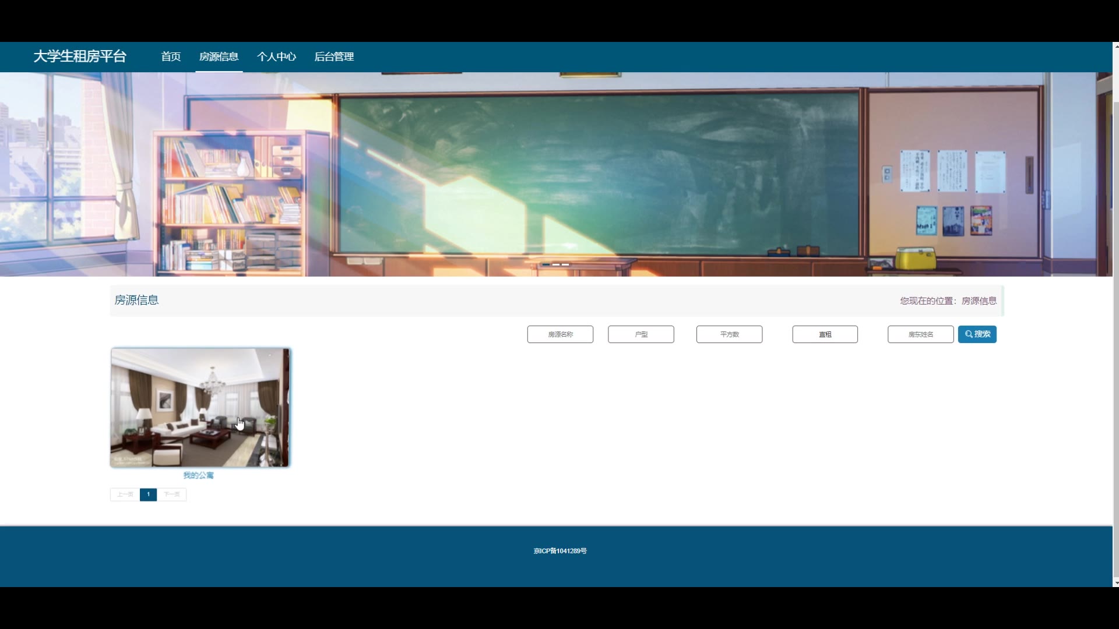Open the 首页 home tab
The image size is (1119, 629).
pyautogui.click(x=171, y=56)
